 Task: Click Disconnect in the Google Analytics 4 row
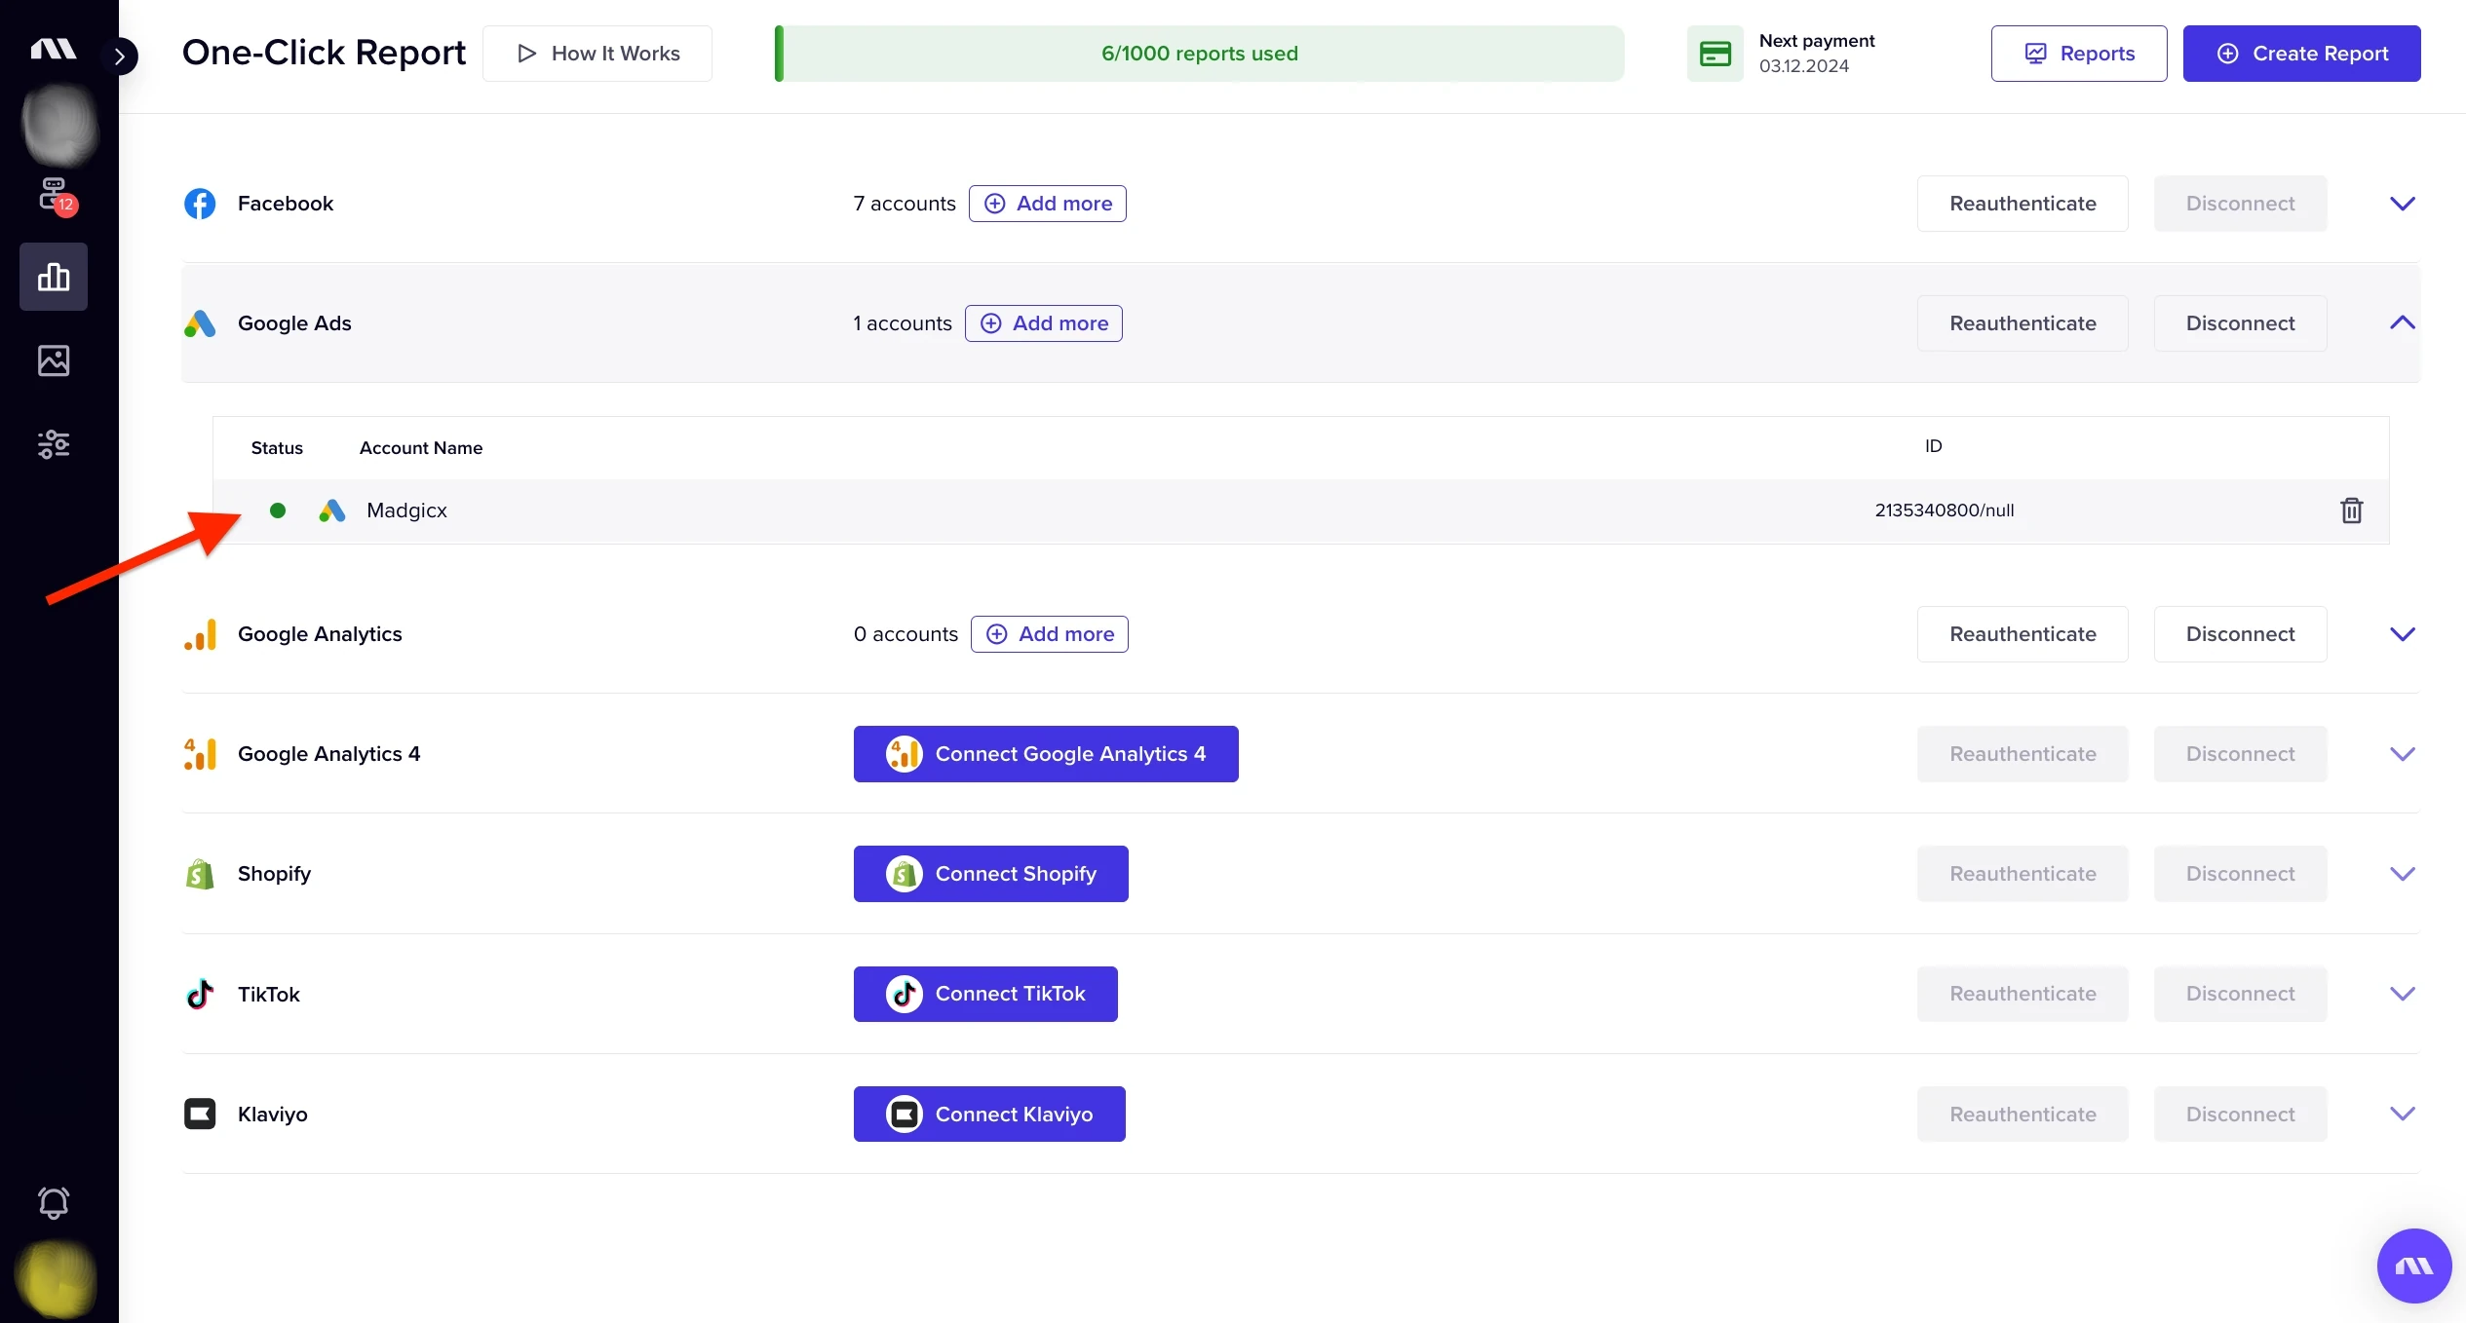point(2240,754)
